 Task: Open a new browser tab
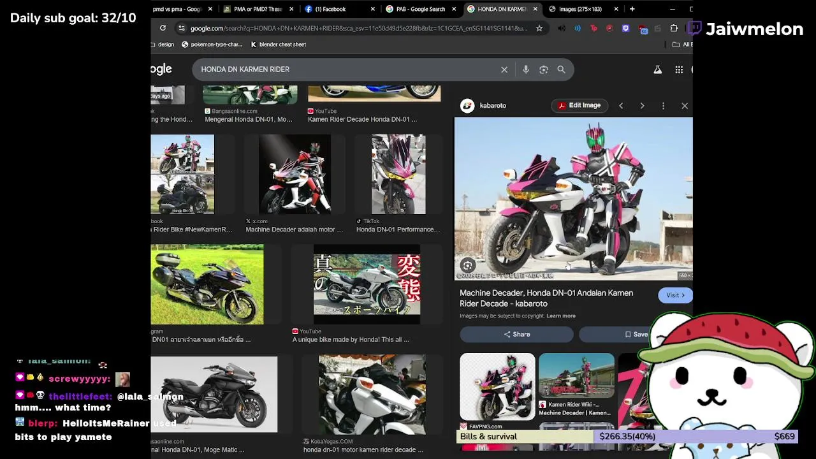point(632,9)
